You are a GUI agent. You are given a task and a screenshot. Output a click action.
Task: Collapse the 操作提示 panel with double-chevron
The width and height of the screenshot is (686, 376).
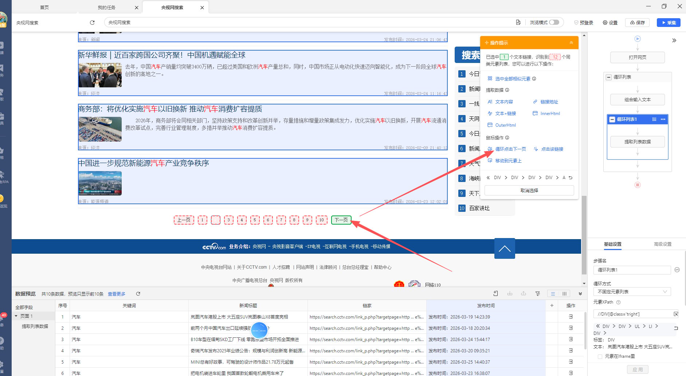tap(571, 43)
